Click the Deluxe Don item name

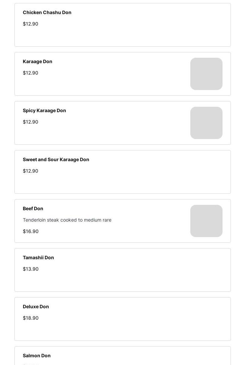click(x=36, y=307)
